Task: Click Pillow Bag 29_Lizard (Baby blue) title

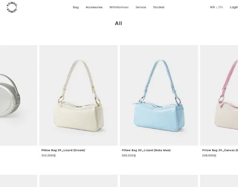Action: click(146, 150)
